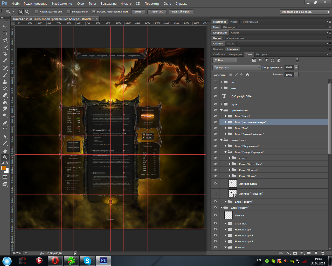This screenshot has width=332, height=266.
Task: Filter layers by type (T) icon
Action: pyautogui.click(x=266, y=60)
